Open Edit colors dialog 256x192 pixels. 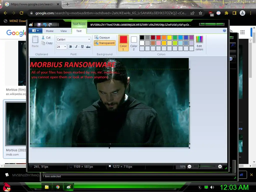point(199,43)
